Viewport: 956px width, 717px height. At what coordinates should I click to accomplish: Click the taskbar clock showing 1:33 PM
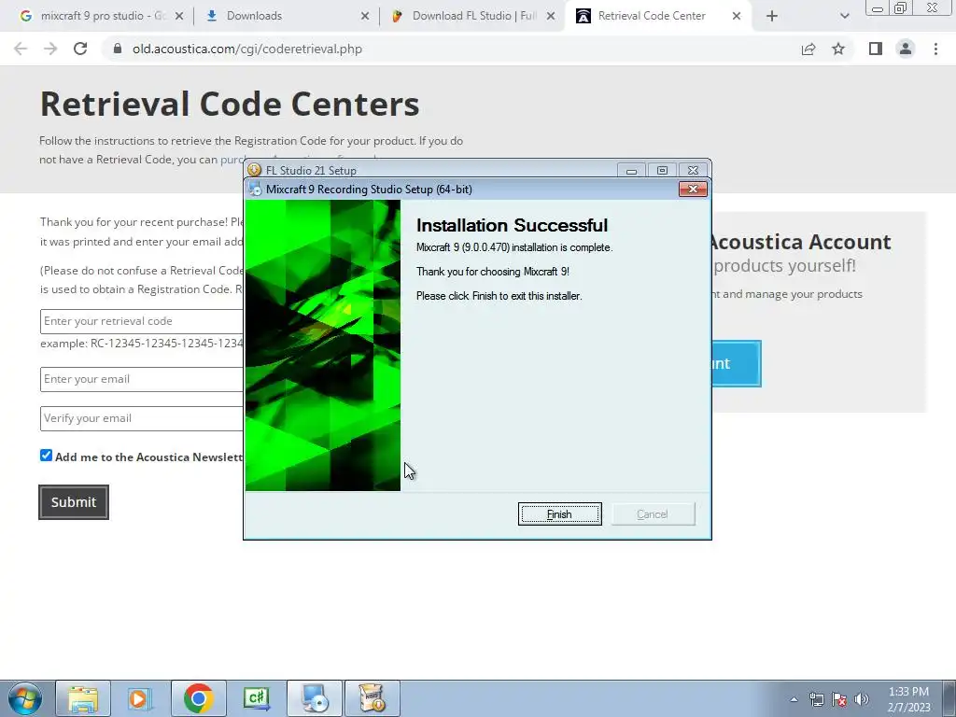tap(908, 699)
